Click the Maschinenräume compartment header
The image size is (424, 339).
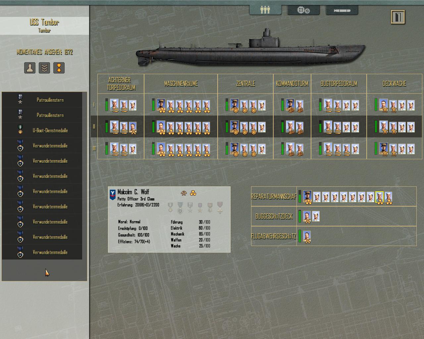coord(181,84)
